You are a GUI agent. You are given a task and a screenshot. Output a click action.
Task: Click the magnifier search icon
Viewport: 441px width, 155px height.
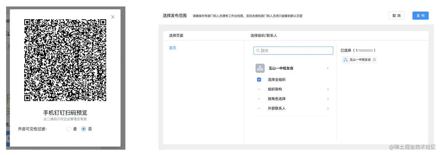tap(258, 50)
